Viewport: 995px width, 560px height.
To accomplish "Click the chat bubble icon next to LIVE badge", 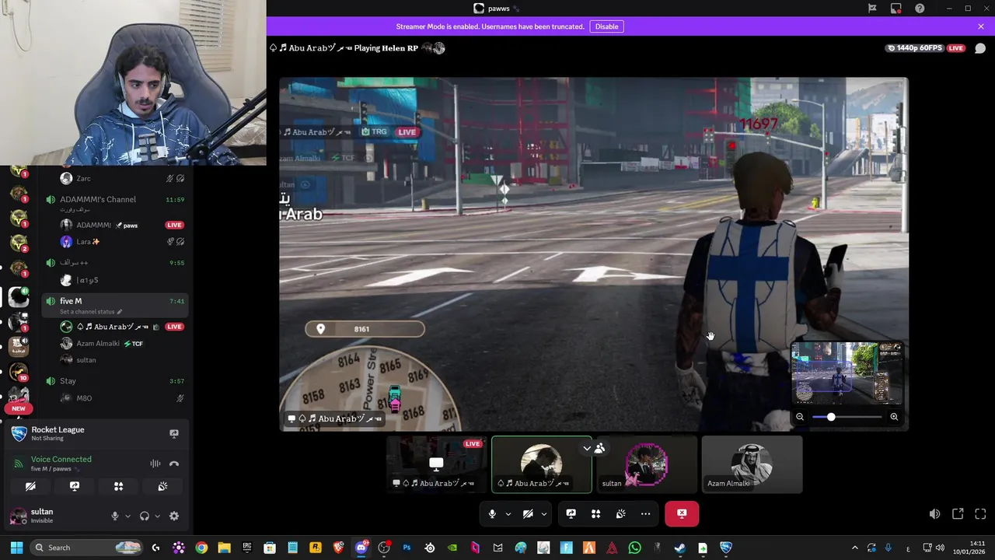I will coord(980,48).
